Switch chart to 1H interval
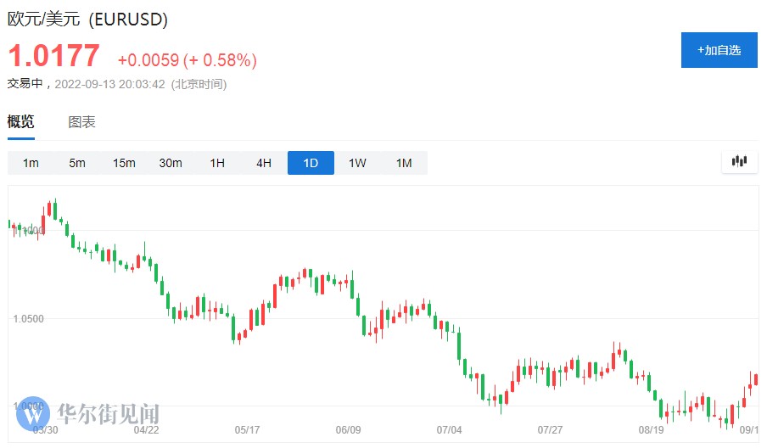 pos(217,163)
